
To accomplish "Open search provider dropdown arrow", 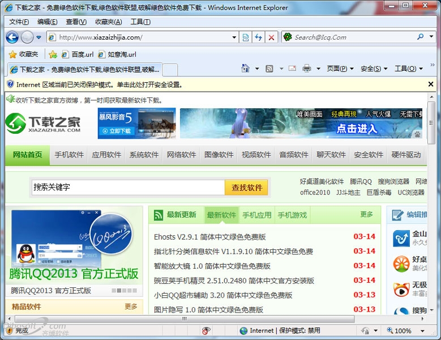I will [431, 37].
